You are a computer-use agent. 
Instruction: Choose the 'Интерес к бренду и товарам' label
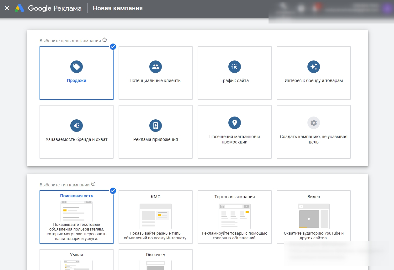[314, 80]
